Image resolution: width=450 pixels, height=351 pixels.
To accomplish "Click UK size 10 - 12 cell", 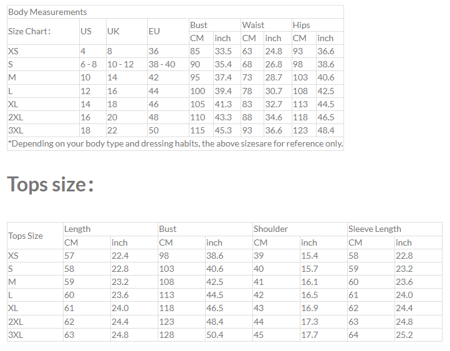I will (x=120, y=64).
